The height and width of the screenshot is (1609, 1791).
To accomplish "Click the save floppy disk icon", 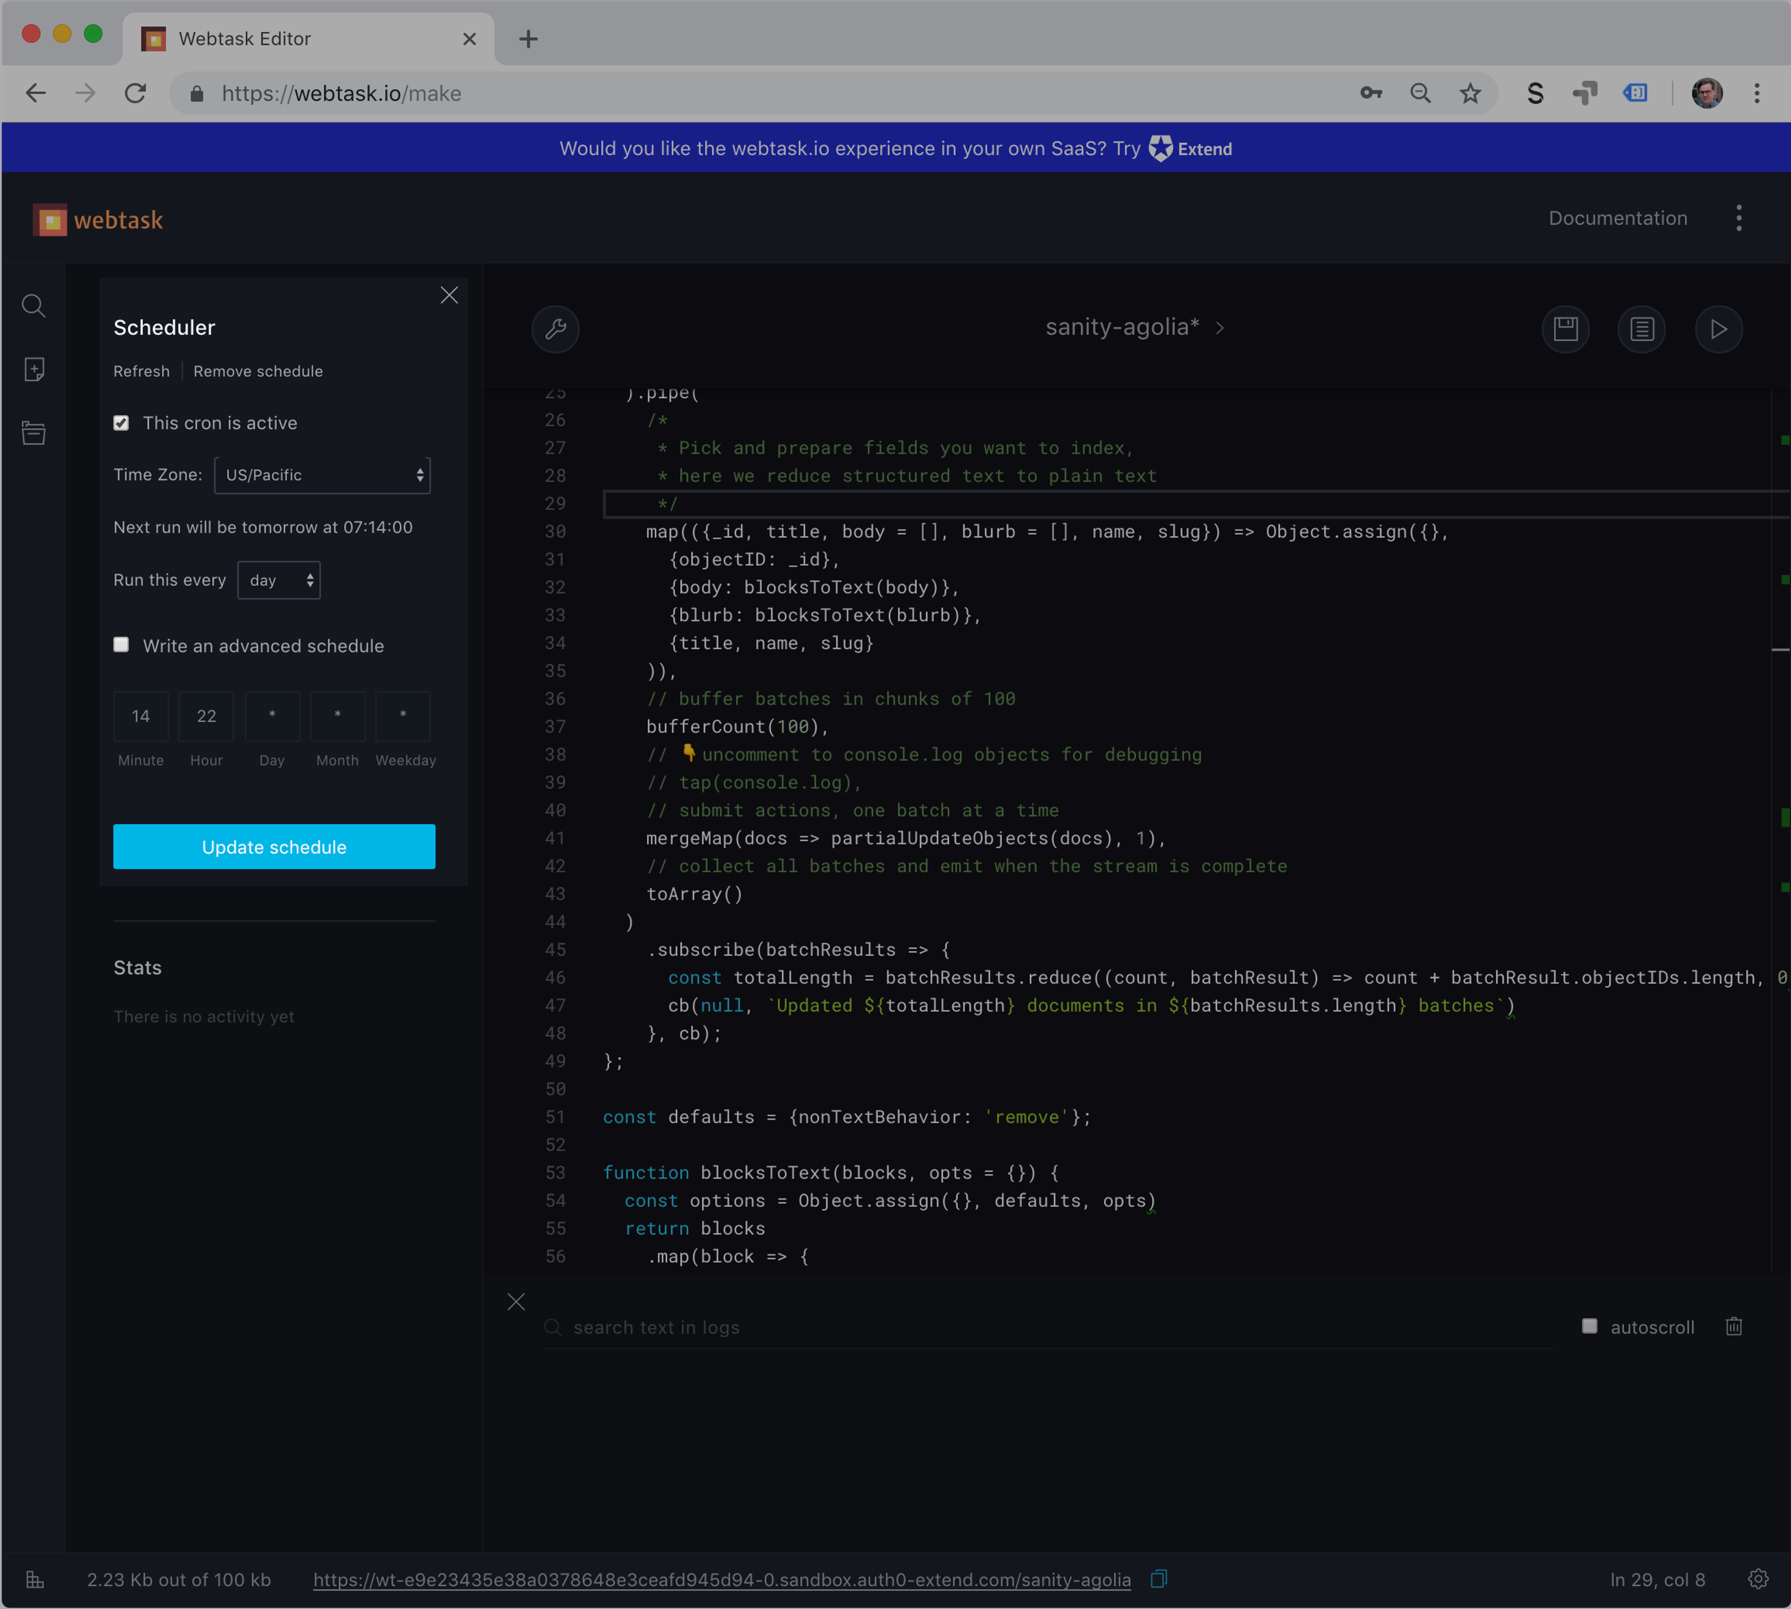I will pos(1565,329).
